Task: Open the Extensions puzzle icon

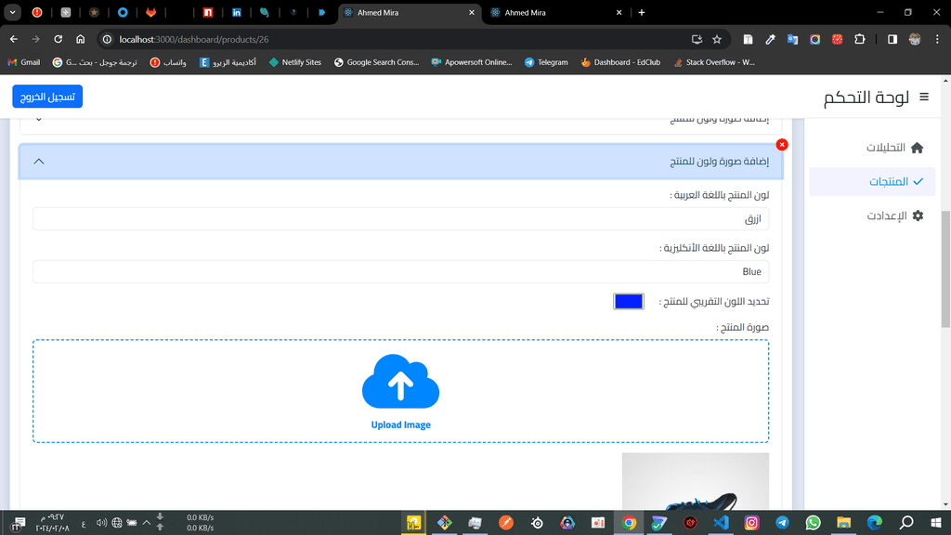Action: pyautogui.click(x=859, y=39)
